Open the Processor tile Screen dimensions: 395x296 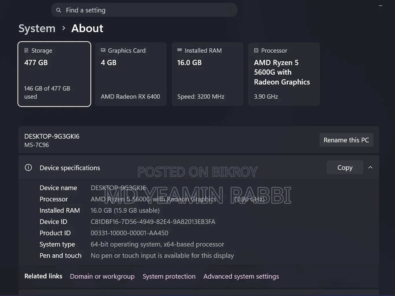pyautogui.click(x=284, y=74)
